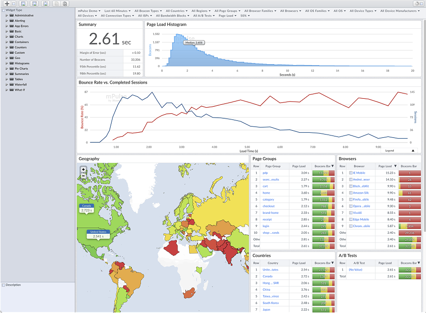Click the Add Widget plus icon
426x313 pixels.
7,4
